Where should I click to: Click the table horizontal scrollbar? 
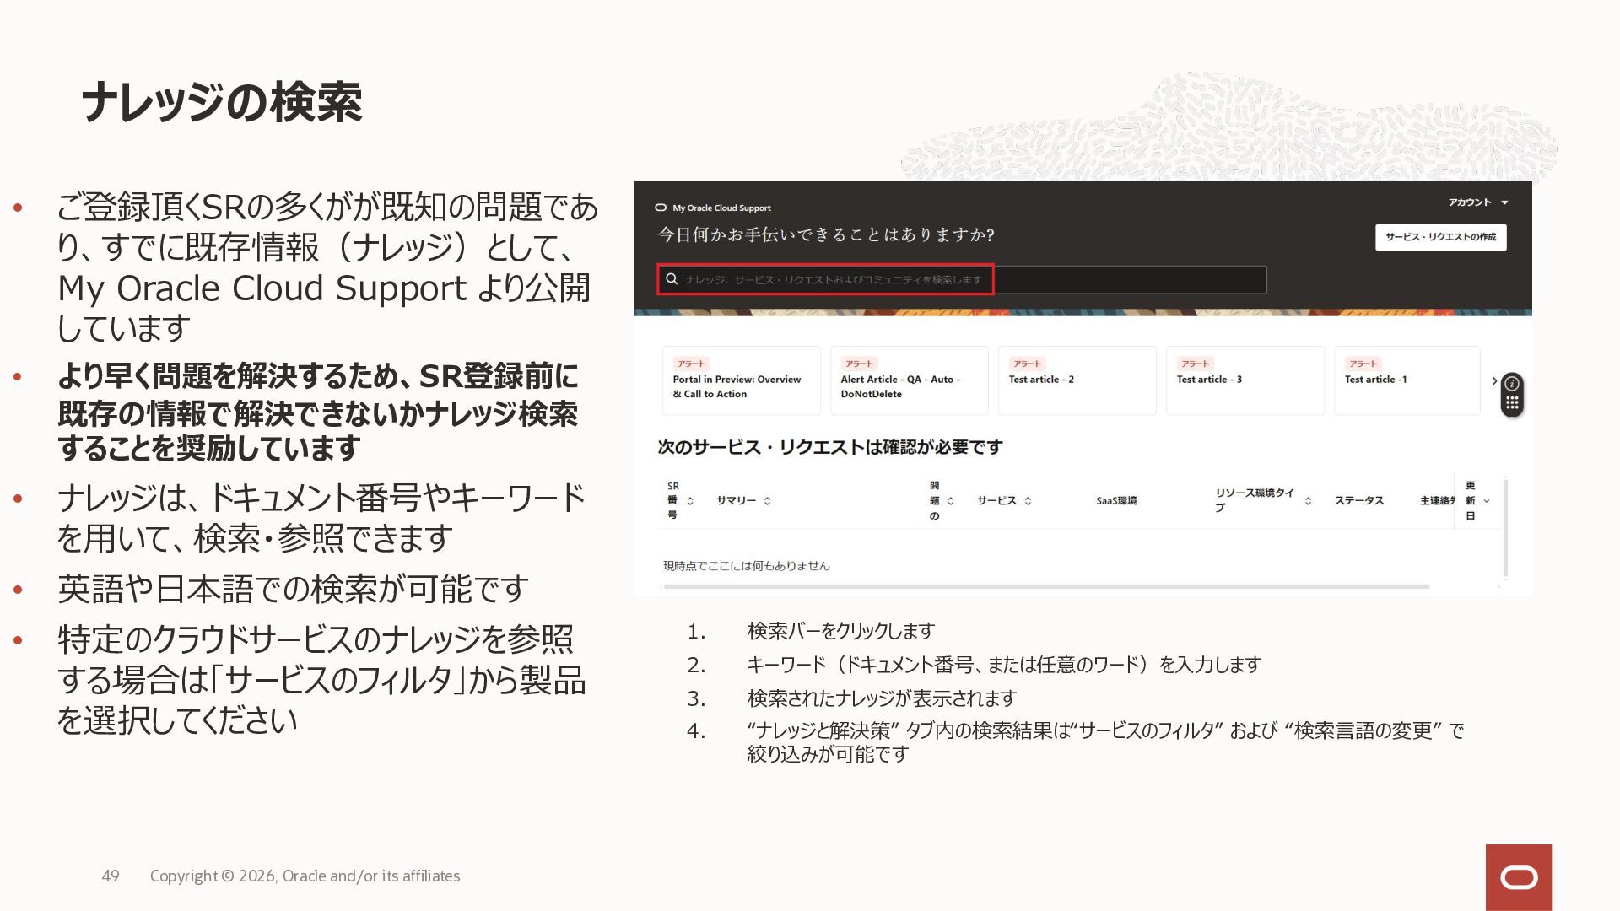1046,586
